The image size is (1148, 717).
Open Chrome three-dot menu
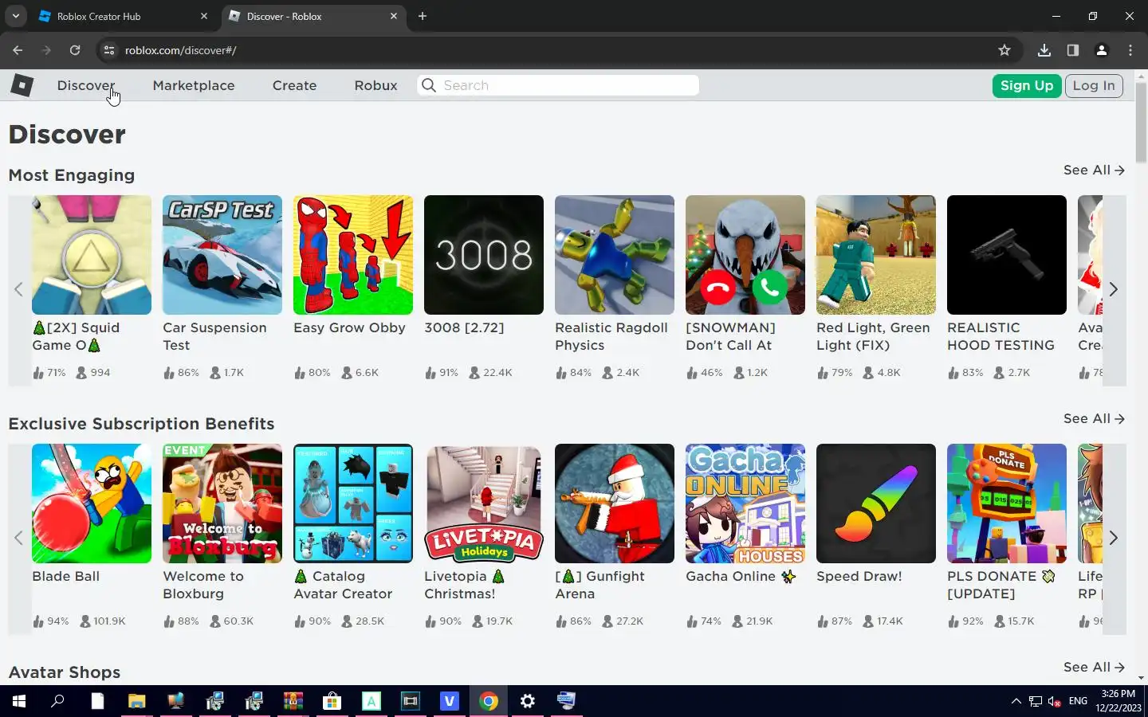[1130, 50]
